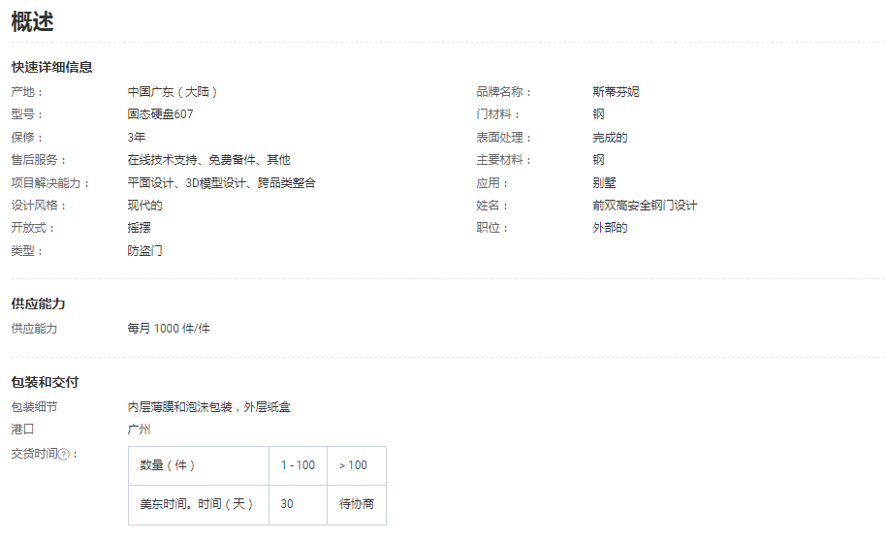Select the brand name 斯蒂芬妮
This screenshot has height=541, width=886.
coord(616,92)
